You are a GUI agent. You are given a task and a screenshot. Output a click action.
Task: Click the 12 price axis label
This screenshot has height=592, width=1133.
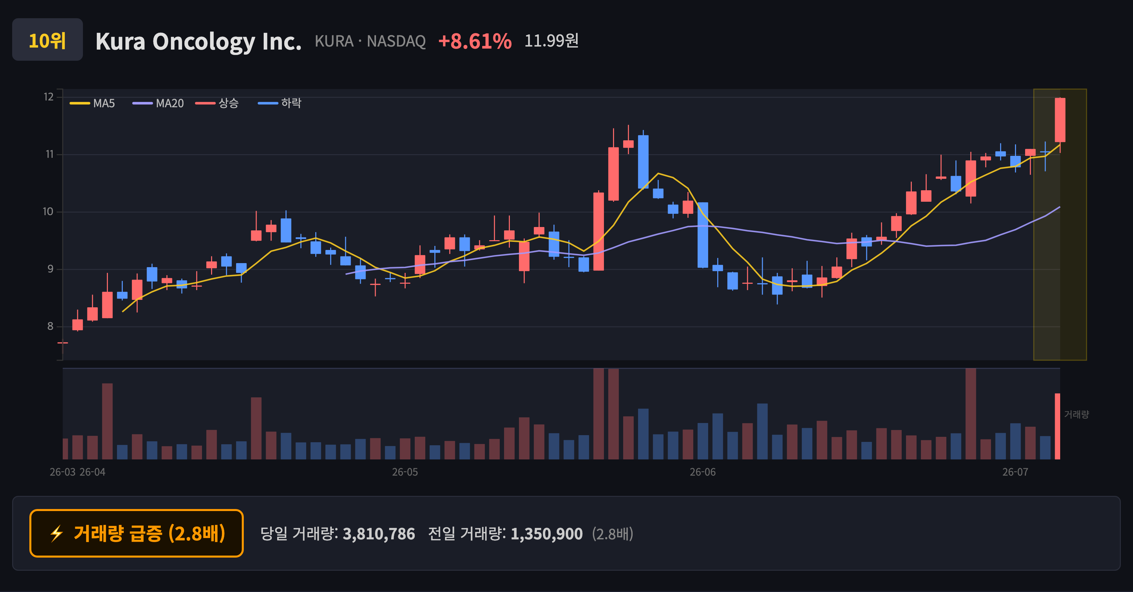48,97
